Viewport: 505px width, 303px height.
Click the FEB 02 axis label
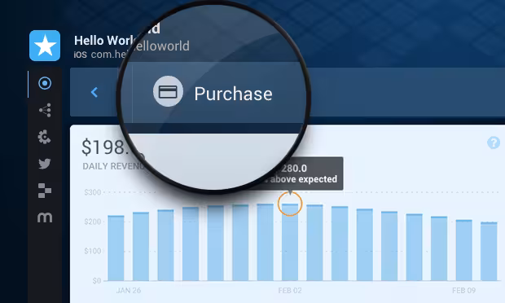pyautogui.click(x=290, y=291)
